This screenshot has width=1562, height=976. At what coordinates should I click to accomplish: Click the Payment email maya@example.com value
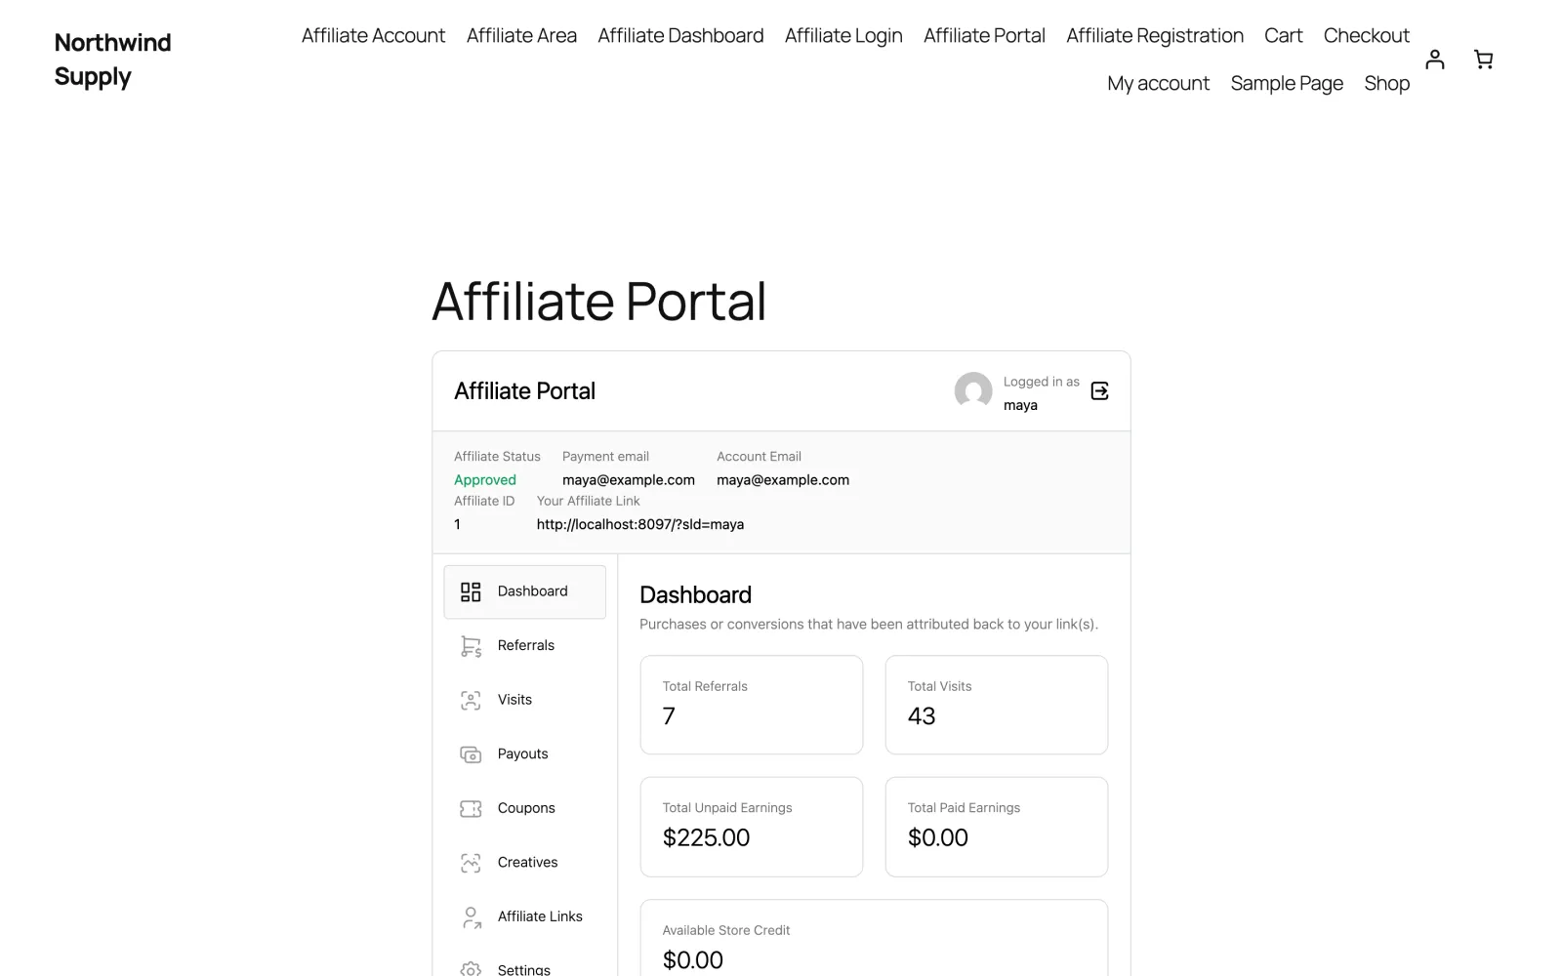point(629,479)
